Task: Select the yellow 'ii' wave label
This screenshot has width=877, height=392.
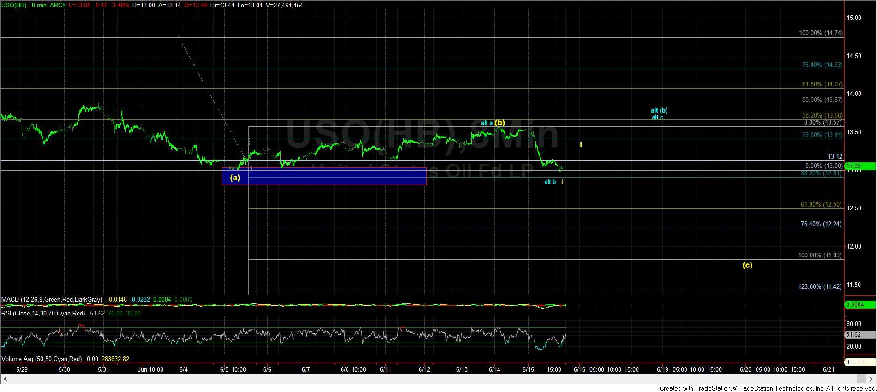Action: click(581, 144)
